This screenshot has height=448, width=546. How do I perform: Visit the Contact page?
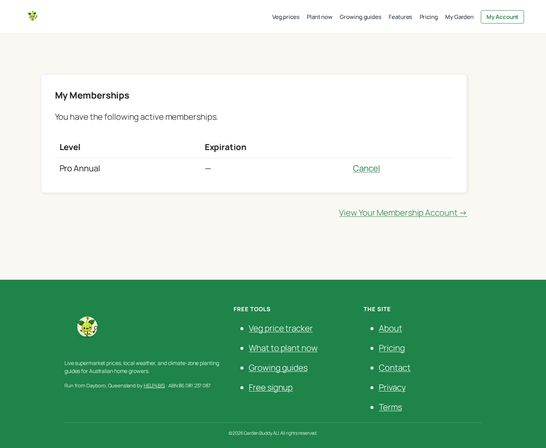(394, 368)
